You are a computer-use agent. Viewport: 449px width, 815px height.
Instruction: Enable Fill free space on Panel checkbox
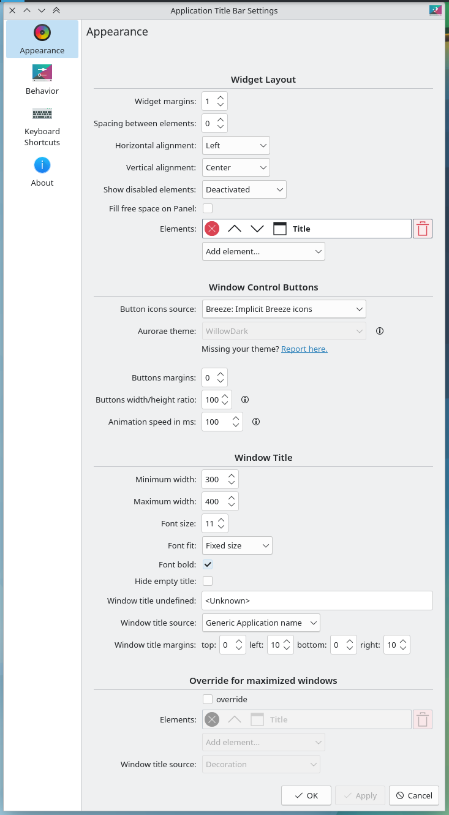[208, 208]
